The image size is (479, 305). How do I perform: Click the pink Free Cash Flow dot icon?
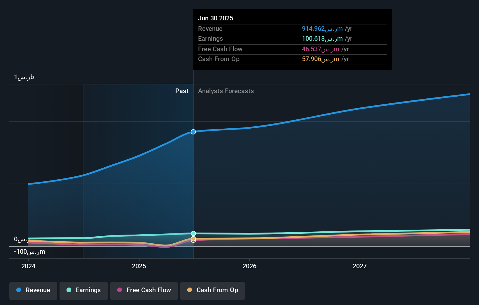120,290
